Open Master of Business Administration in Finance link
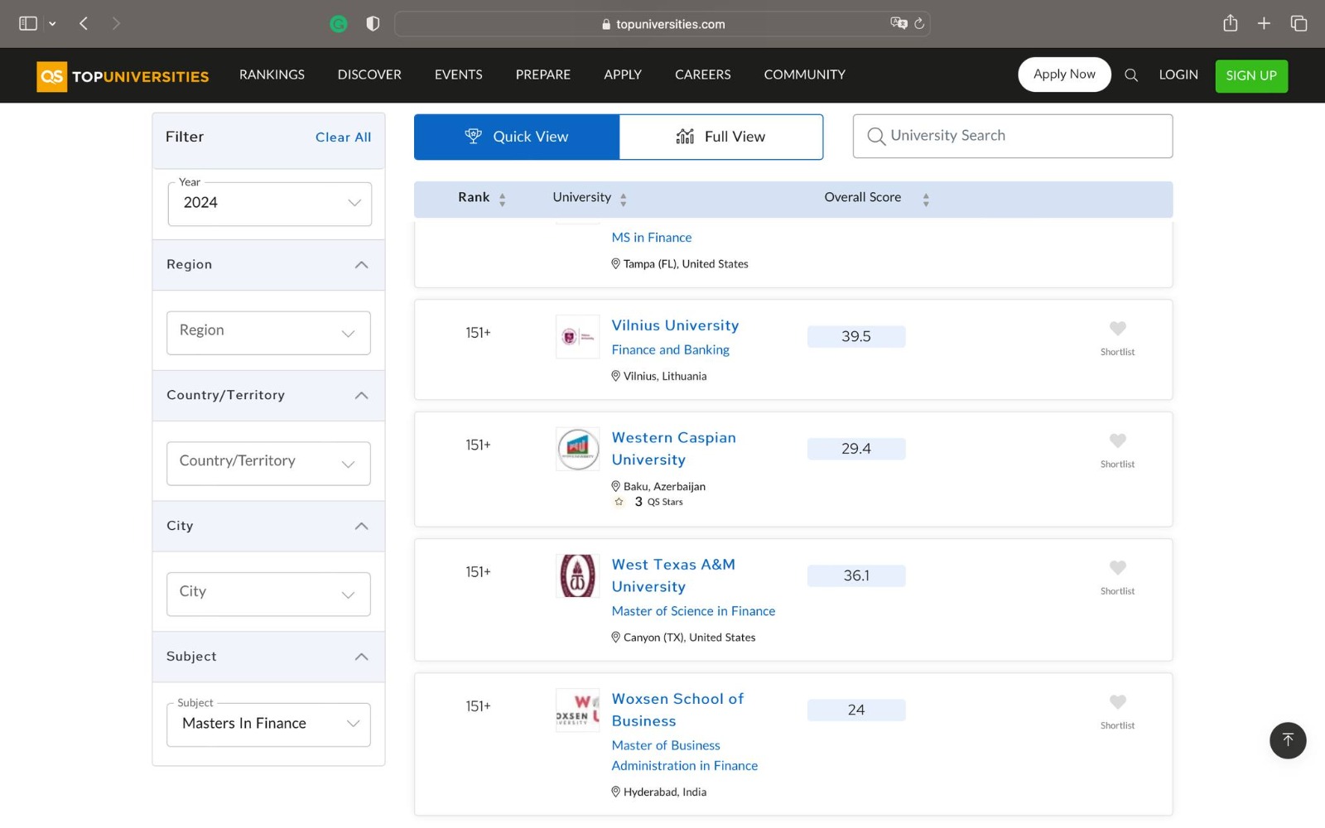This screenshot has width=1325, height=828. pos(684,755)
